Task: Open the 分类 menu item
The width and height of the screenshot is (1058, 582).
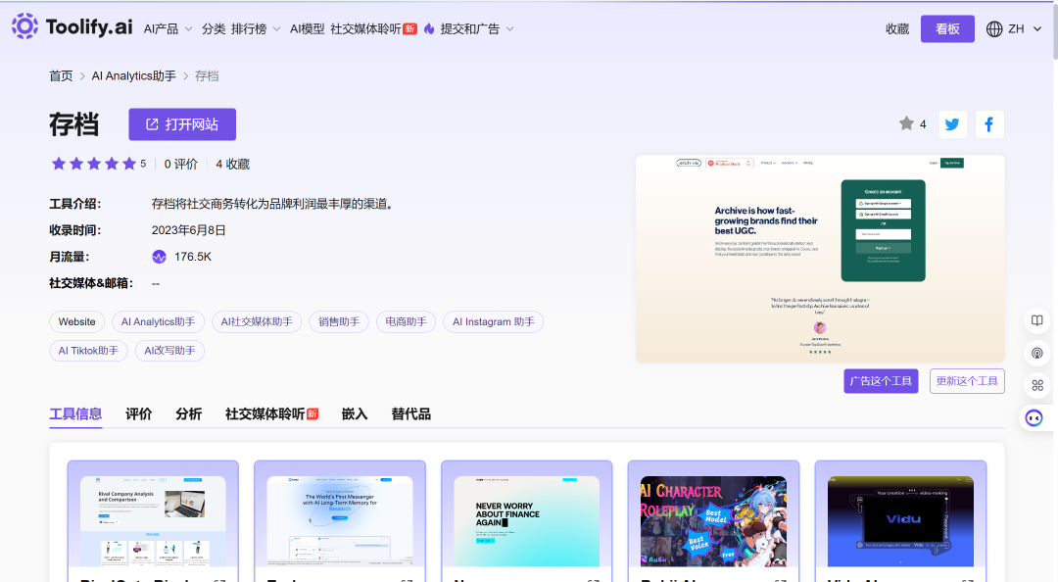Action: (214, 29)
